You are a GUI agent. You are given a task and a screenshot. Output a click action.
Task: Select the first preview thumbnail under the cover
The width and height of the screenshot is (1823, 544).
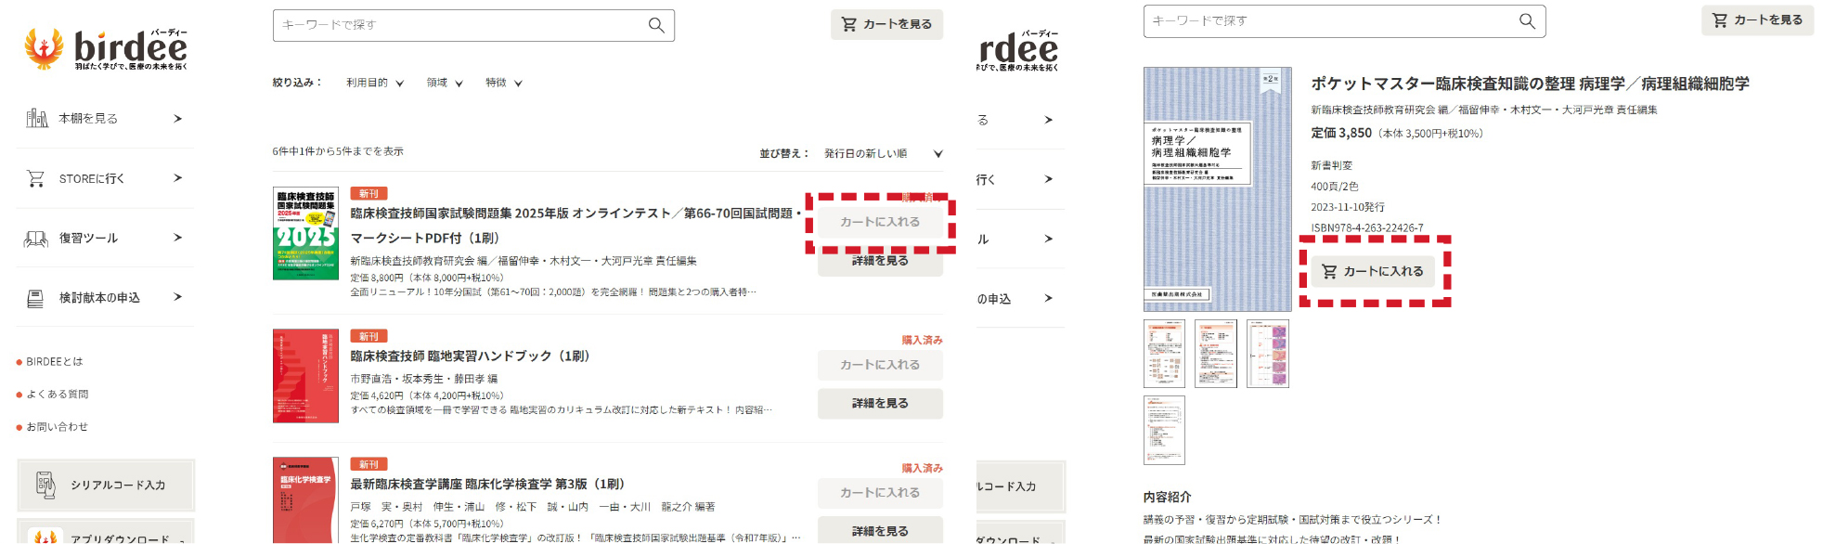[1164, 354]
